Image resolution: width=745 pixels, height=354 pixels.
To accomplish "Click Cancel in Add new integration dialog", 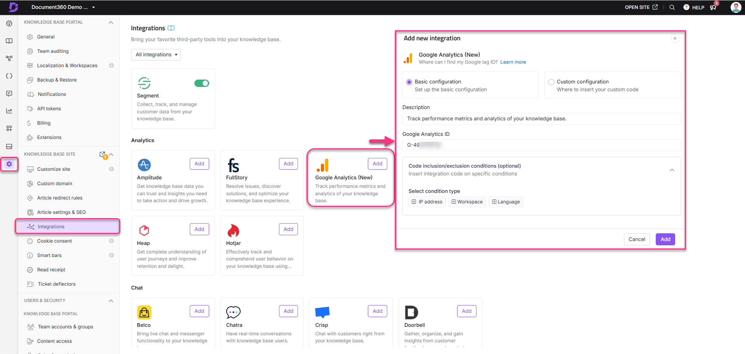I will (x=637, y=239).
